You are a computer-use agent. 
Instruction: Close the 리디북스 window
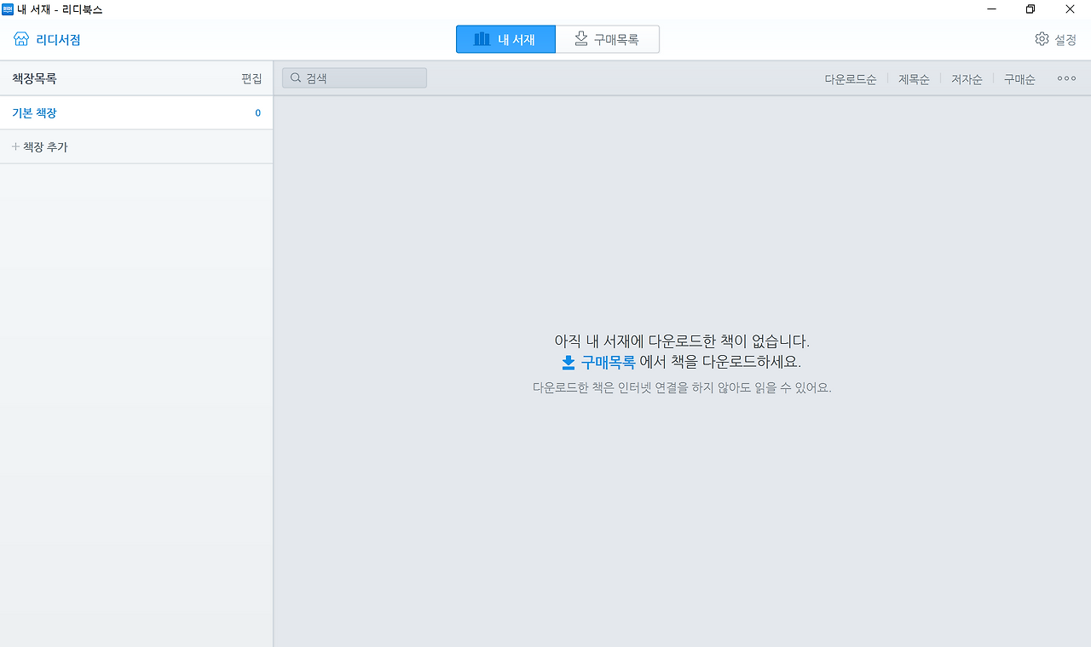coord(1070,9)
